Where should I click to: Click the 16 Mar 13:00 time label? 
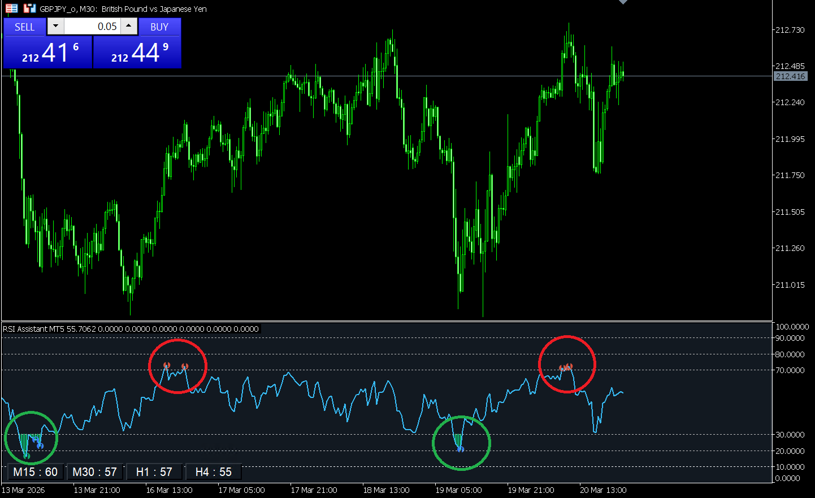click(169, 490)
